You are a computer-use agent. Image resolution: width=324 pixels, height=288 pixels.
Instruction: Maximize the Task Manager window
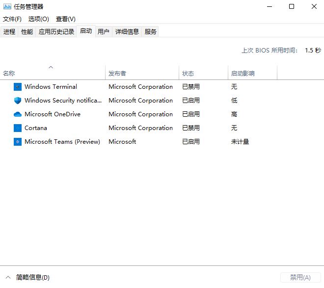(x=292, y=6)
